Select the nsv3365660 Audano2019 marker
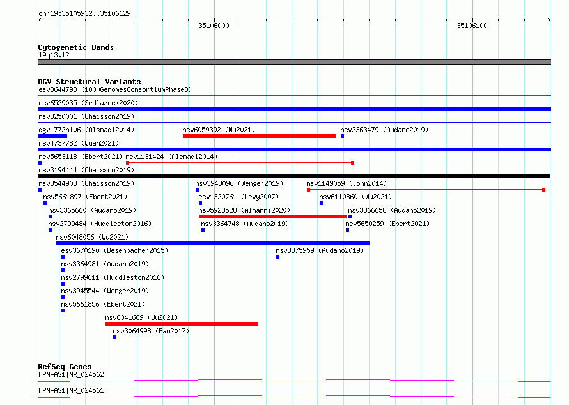Viewport: 569px width, 405px height. (50, 217)
